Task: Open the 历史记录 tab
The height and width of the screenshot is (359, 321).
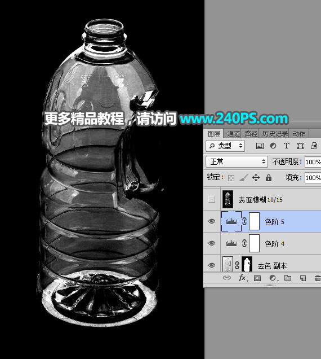Action: coord(275,134)
